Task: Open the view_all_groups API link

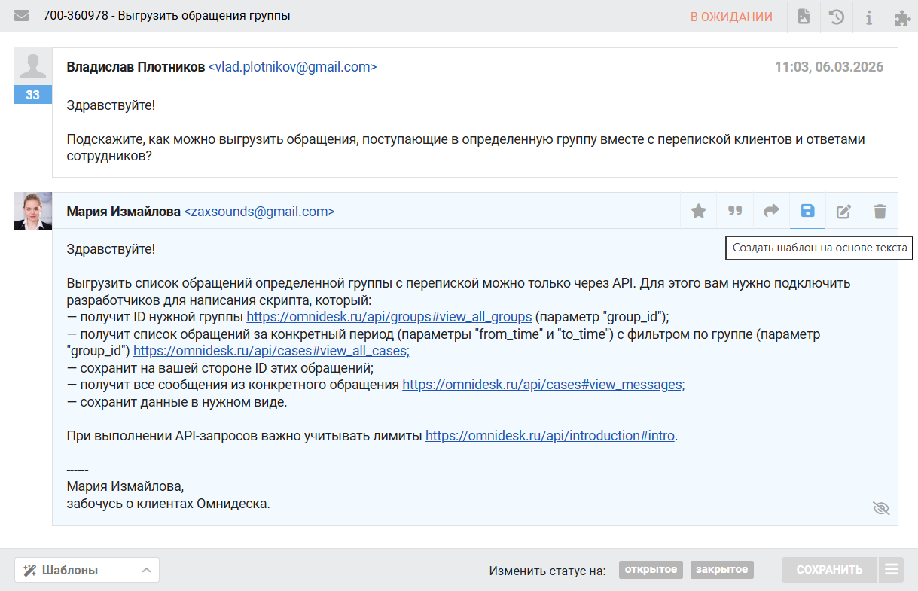Action: 389,316
